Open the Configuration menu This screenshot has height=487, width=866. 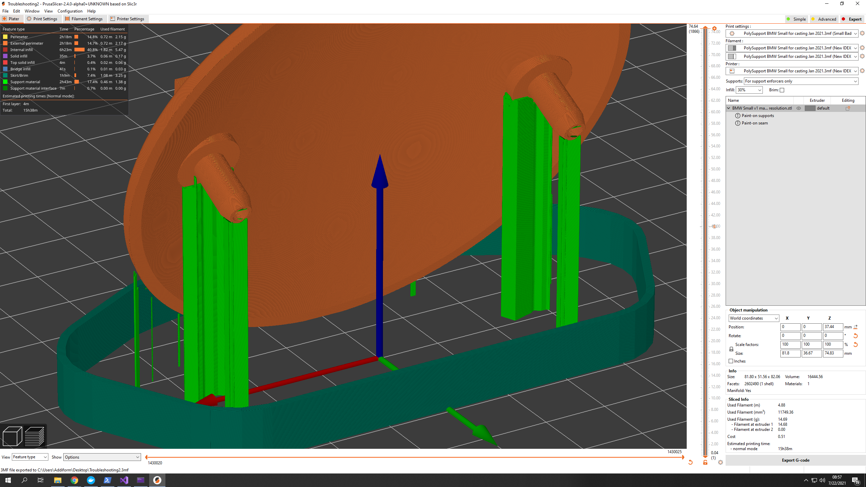[70, 11]
